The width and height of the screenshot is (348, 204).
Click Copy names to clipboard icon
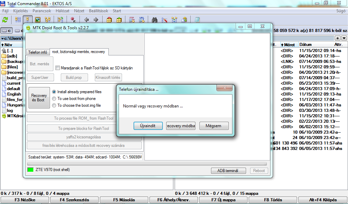184,20
